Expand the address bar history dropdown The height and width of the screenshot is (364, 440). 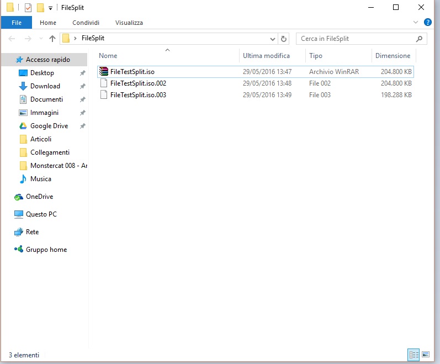point(272,39)
